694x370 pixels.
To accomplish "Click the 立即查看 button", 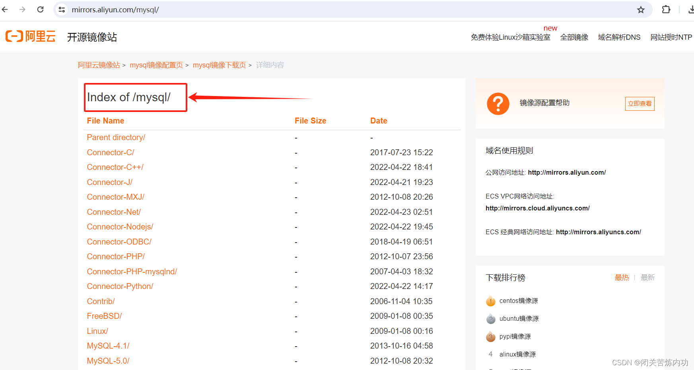I will tap(640, 104).
